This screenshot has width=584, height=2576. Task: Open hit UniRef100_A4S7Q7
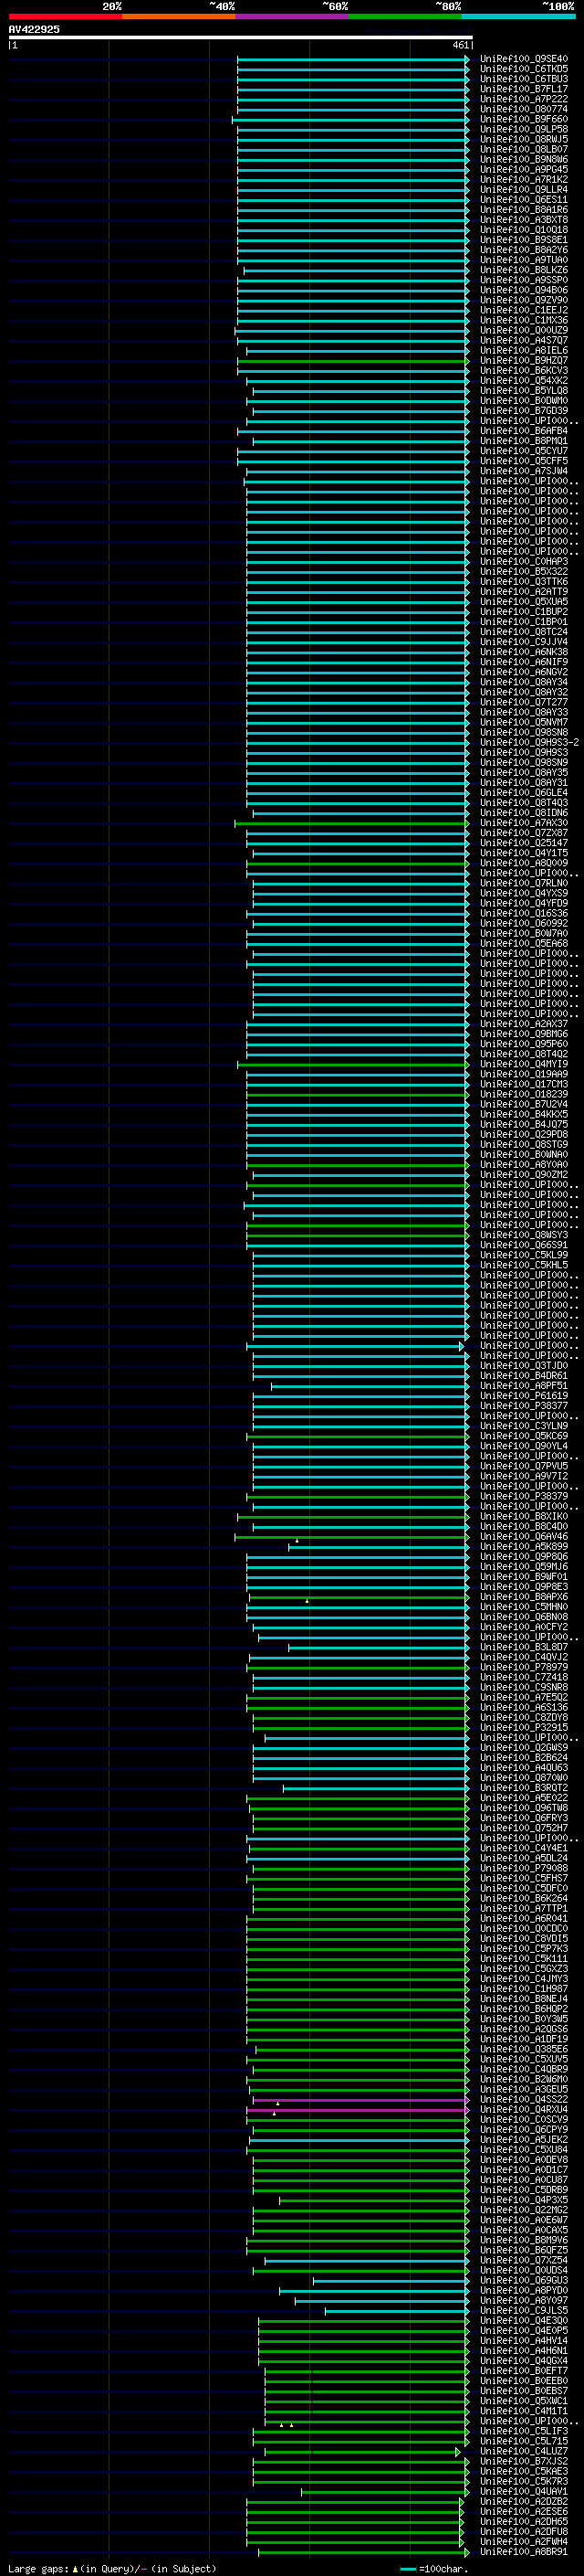(523, 341)
